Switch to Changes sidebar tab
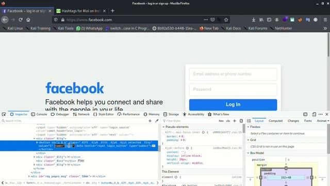330x186 pixels. (293, 121)
